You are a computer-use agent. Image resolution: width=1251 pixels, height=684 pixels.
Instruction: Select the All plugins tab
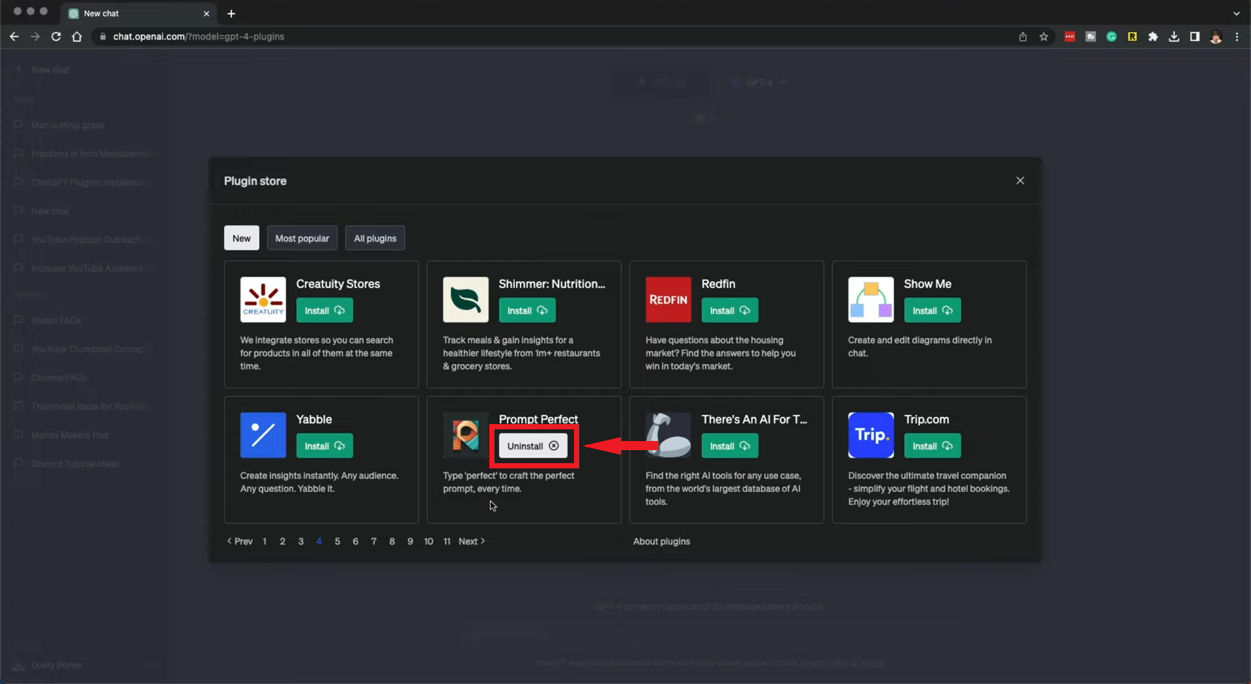coord(375,238)
